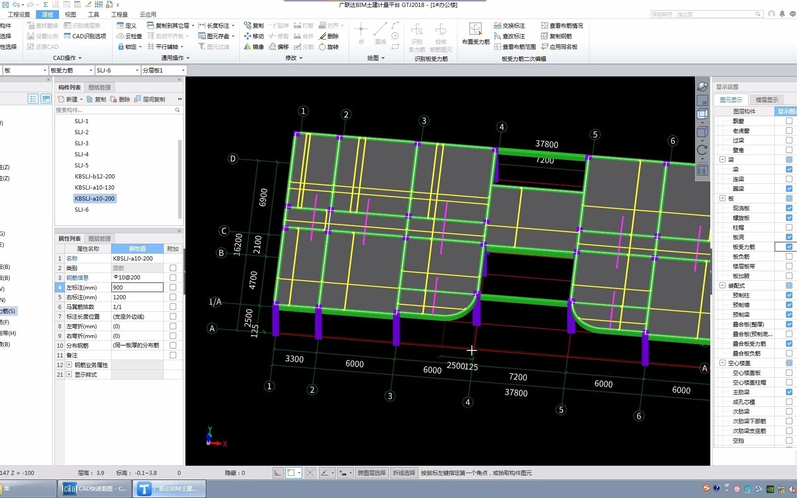Enable the 板负筋 display checkbox
This screenshot has width=797, height=498.
point(789,256)
